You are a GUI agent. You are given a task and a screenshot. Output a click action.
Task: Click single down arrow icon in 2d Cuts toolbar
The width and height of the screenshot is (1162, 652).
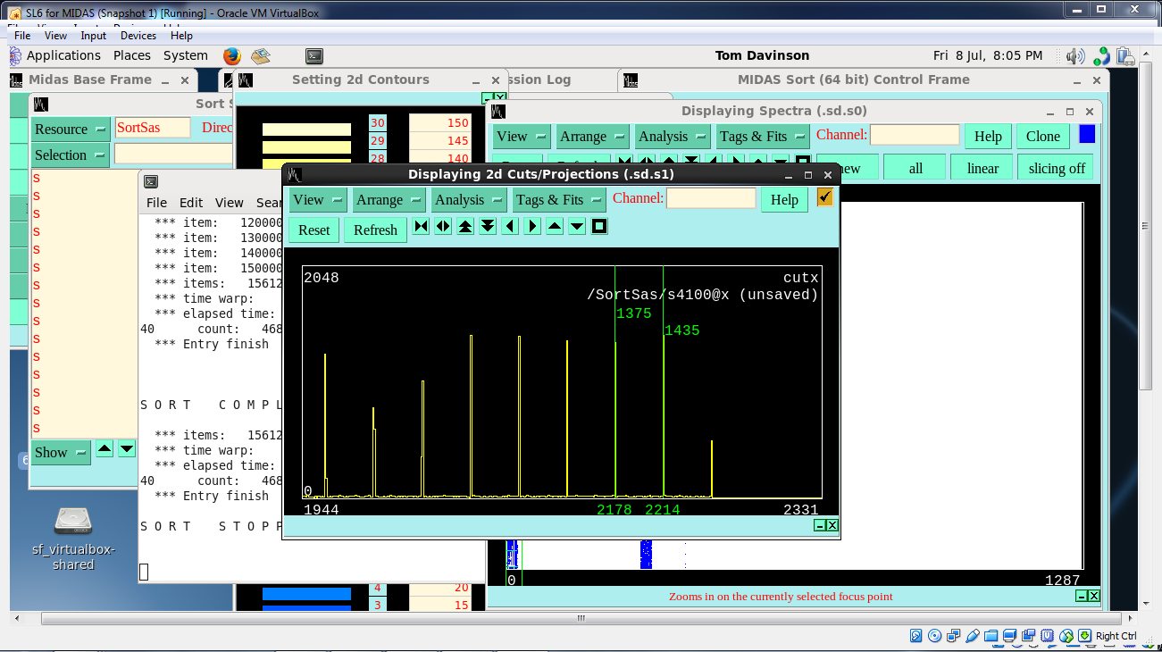point(577,227)
